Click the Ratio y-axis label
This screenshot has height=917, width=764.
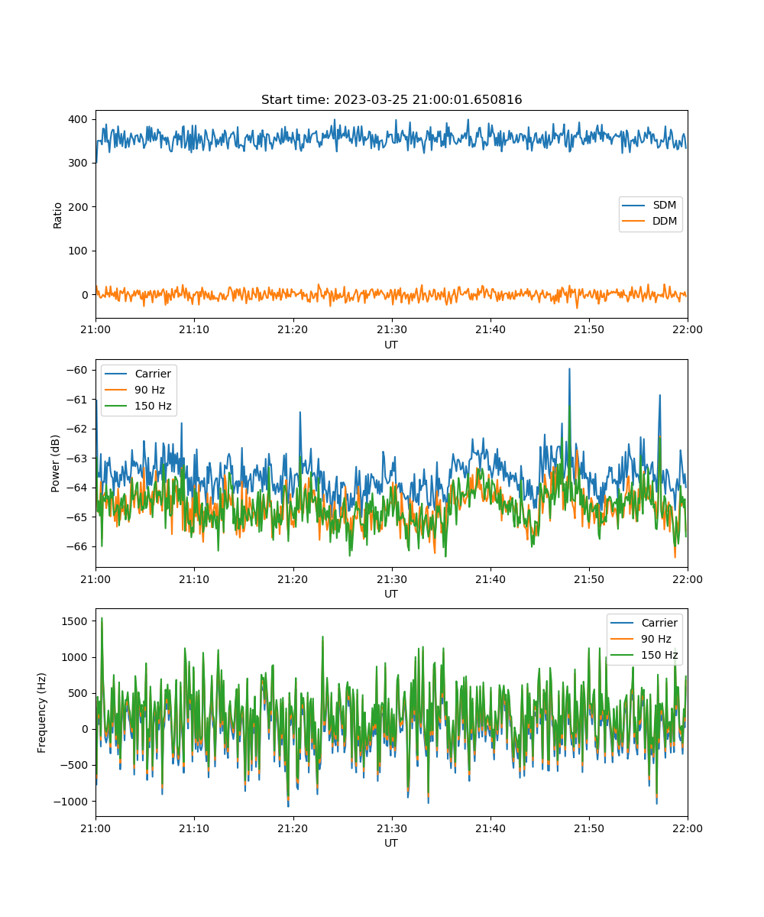pyautogui.click(x=58, y=215)
